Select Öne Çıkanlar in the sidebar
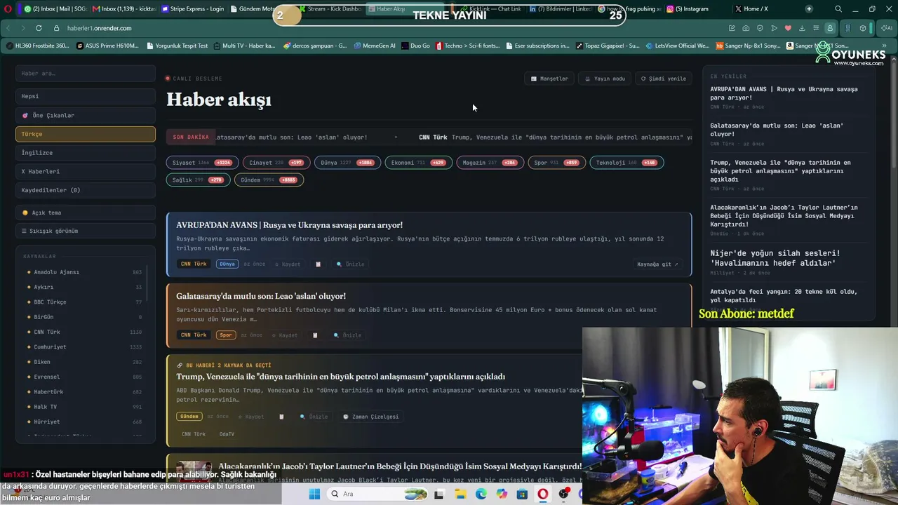 coord(86,115)
